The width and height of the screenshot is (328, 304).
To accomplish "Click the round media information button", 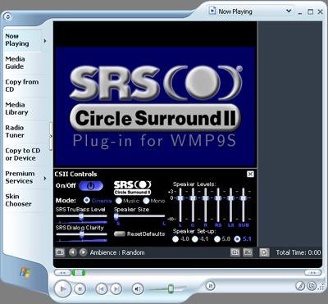I will tap(210, 286).
